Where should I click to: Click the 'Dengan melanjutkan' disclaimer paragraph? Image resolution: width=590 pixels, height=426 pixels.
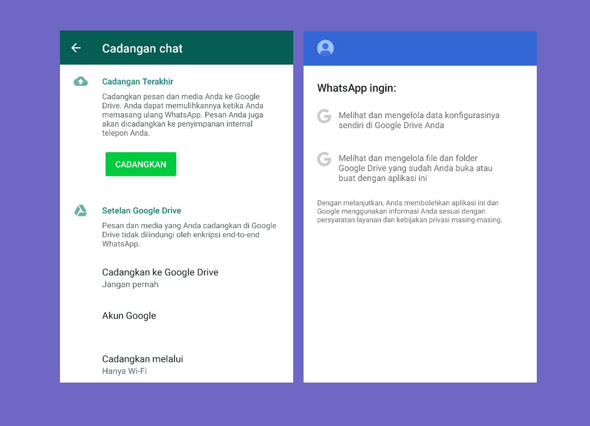[410, 212]
